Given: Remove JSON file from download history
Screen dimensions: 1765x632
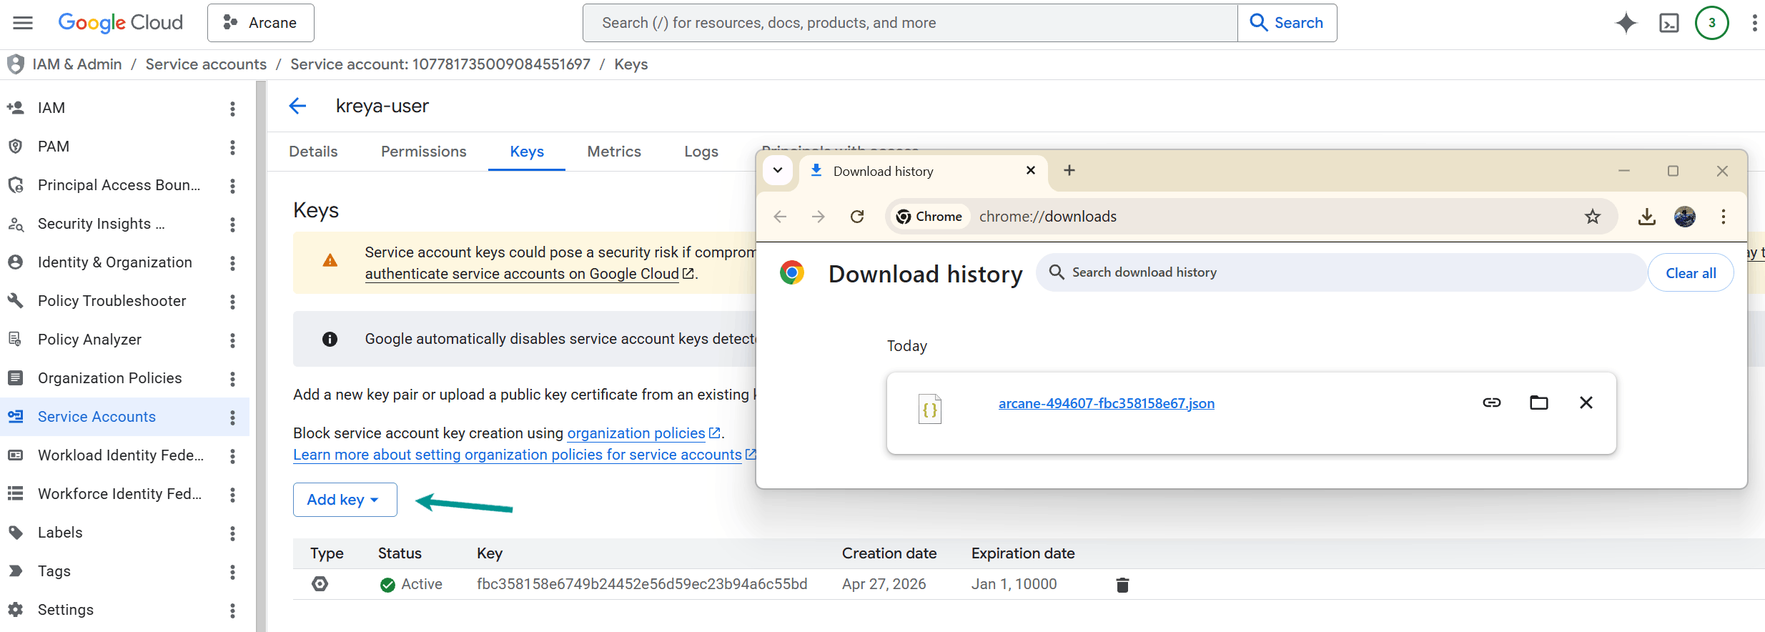Looking at the screenshot, I should (1586, 403).
